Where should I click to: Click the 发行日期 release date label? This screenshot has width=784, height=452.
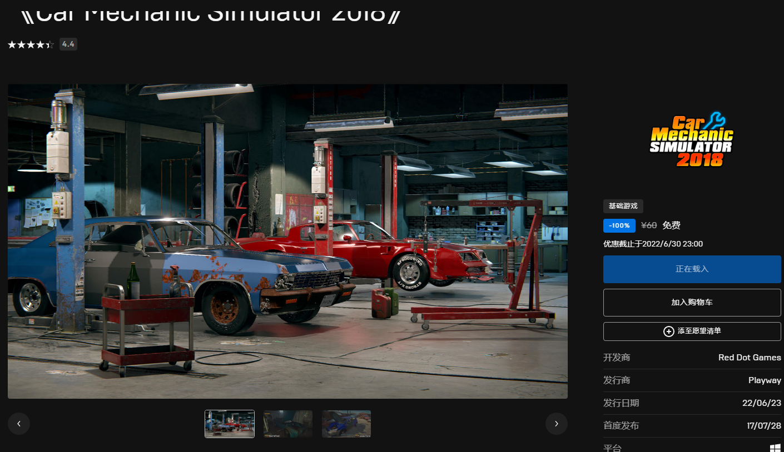pos(621,403)
